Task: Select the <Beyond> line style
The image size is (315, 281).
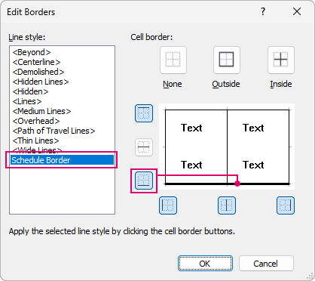Action: tap(32, 52)
